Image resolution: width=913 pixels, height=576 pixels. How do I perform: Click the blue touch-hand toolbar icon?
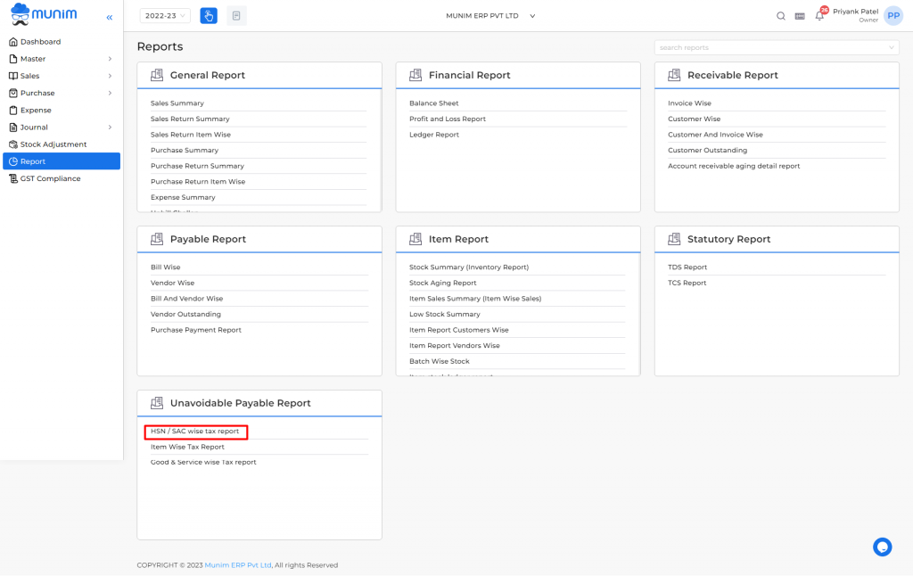[209, 16]
